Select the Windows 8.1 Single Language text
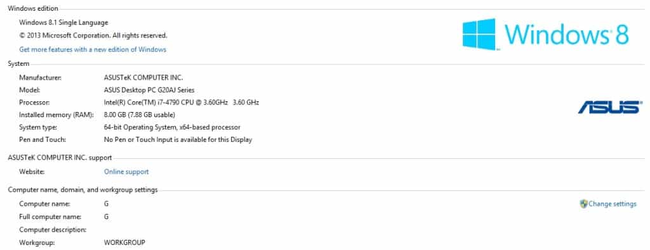The image size is (650, 250). 63,22
